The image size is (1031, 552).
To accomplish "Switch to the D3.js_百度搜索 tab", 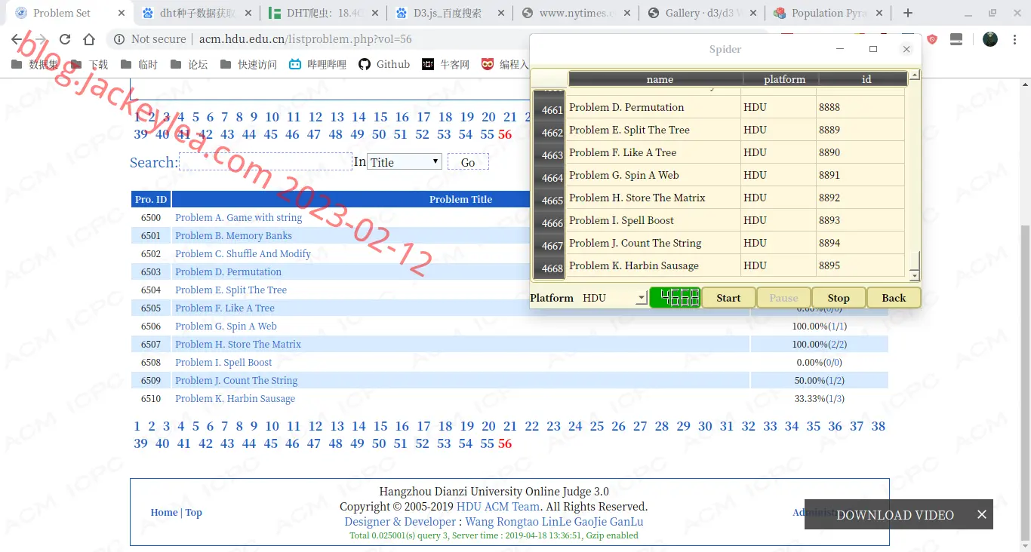I will coord(448,13).
